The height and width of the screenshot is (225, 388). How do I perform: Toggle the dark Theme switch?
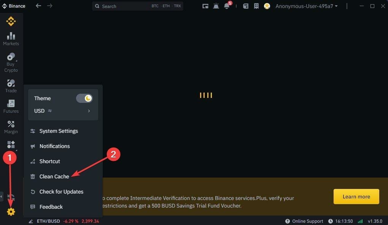pos(84,98)
